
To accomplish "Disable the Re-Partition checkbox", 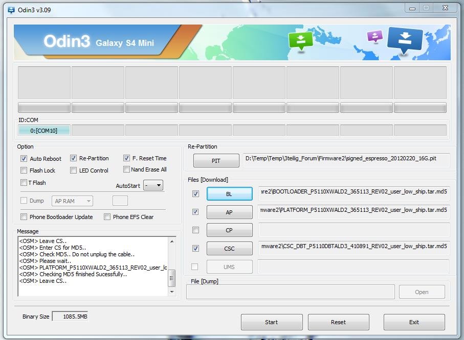I will click(x=73, y=158).
